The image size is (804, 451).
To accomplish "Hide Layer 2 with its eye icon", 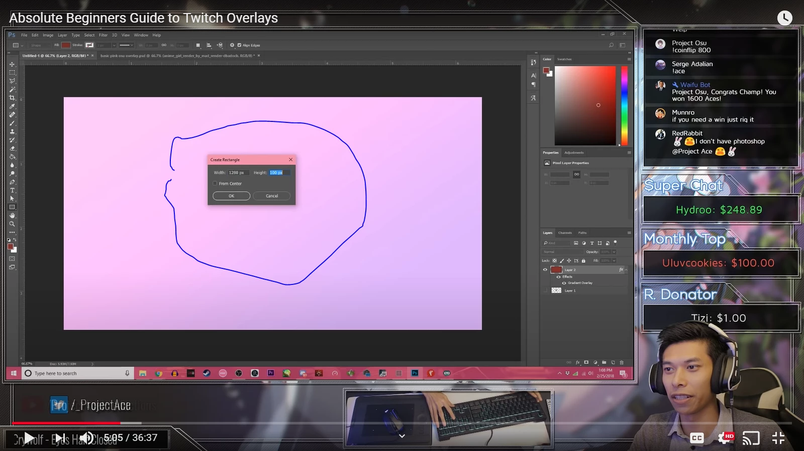I will click(x=545, y=270).
